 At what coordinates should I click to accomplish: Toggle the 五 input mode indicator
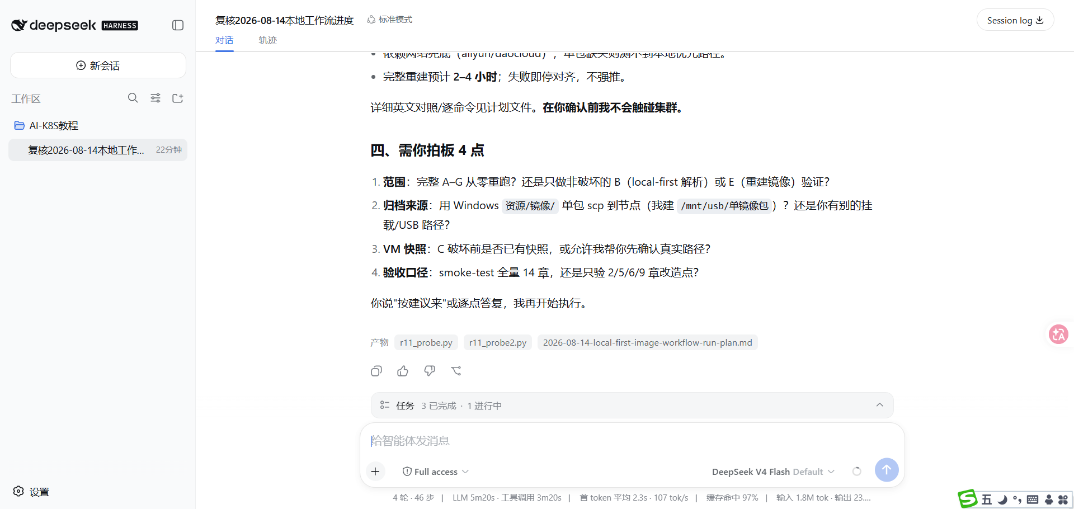click(987, 499)
